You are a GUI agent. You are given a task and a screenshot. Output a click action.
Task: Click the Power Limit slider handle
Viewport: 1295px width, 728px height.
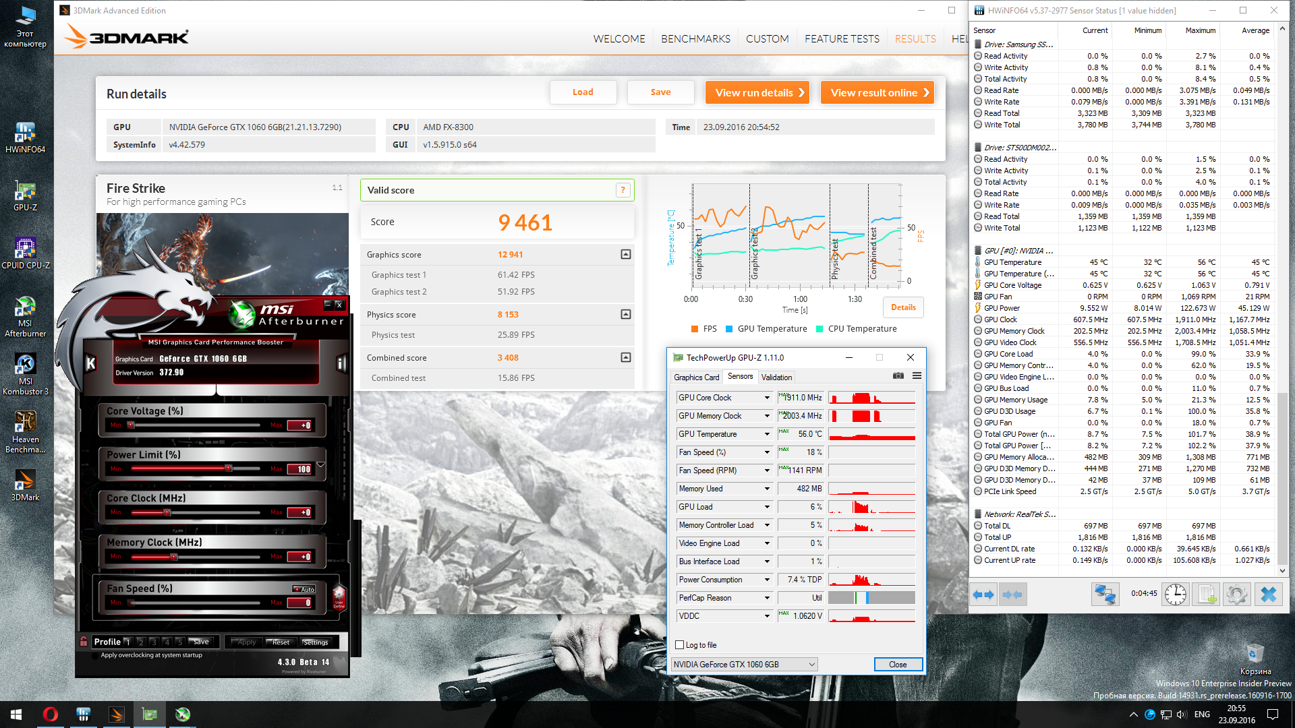pyautogui.click(x=229, y=468)
